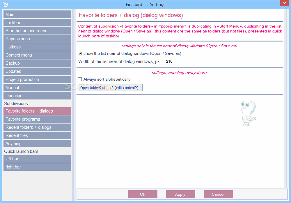Select Favorite folders + dialogs subdivision
Viewport: 291px width, 203px height.
37,111
